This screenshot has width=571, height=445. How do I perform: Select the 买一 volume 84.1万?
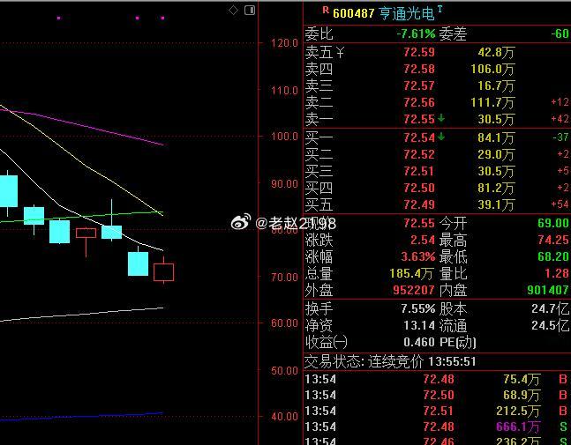496,137
